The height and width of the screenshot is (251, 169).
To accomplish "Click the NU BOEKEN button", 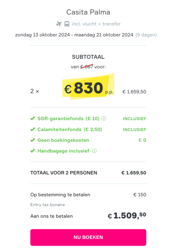I will pyautogui.click(x=88, y=237).
